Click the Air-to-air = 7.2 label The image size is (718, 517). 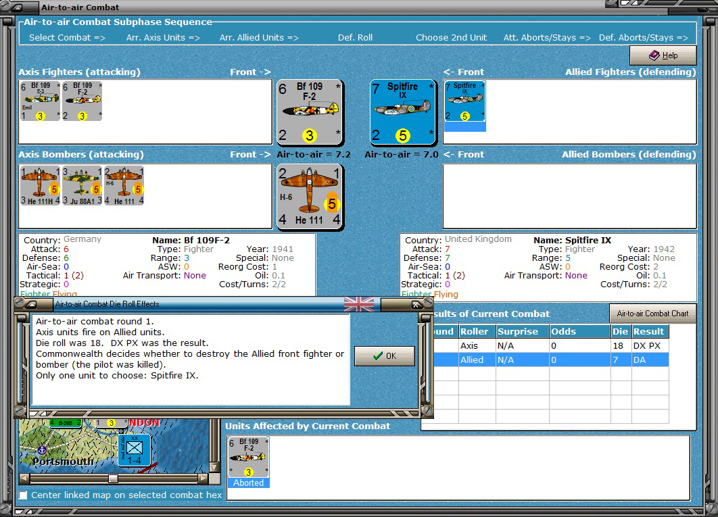coord(314,155)
